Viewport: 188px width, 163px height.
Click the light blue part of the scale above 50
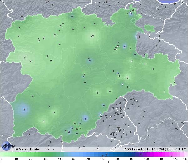point(74,154)
